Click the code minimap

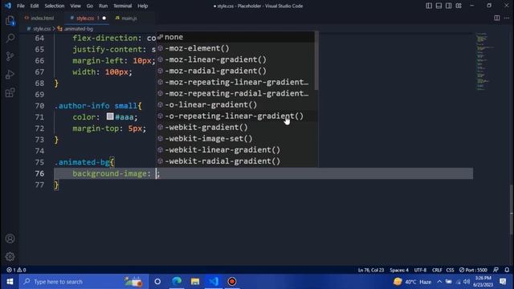(x=484, y=61)
